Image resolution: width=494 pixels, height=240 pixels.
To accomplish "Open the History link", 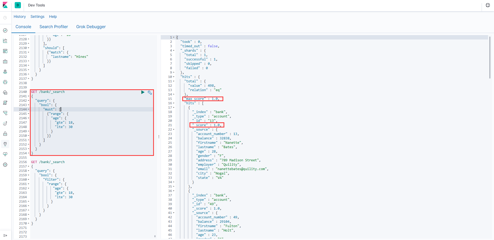I will coord(20,17).
